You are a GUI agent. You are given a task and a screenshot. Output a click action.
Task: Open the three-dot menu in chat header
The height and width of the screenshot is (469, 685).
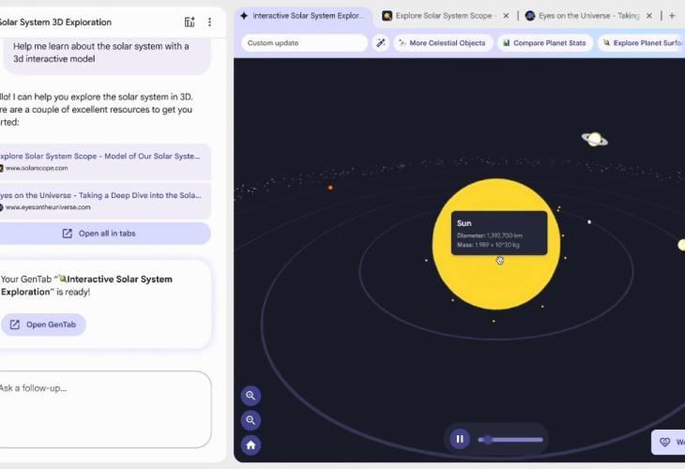(x=209, y=22)
